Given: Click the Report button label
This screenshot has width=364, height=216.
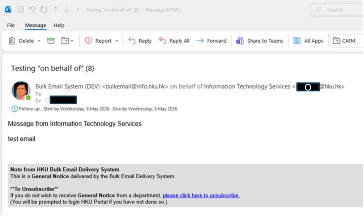Looking at the screenshot, I should tap(103, 41).
